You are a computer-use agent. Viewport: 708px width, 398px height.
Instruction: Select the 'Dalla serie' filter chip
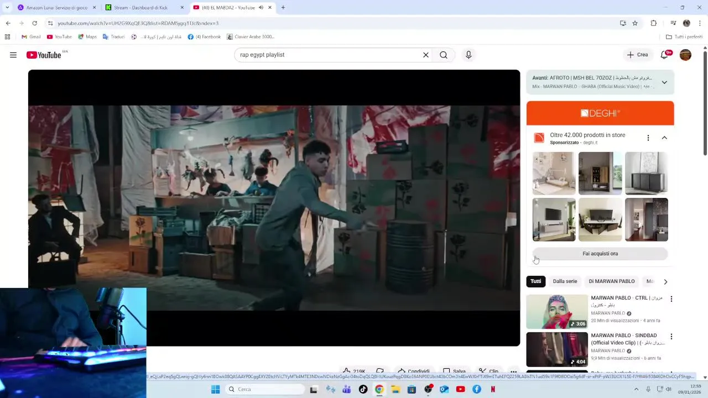click(x=565, y=281)
